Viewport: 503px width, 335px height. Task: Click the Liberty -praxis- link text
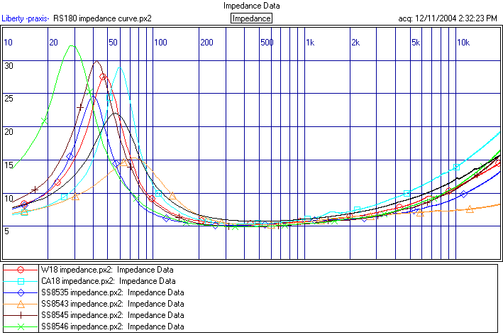pyautogui.click(x=26, y=18)
